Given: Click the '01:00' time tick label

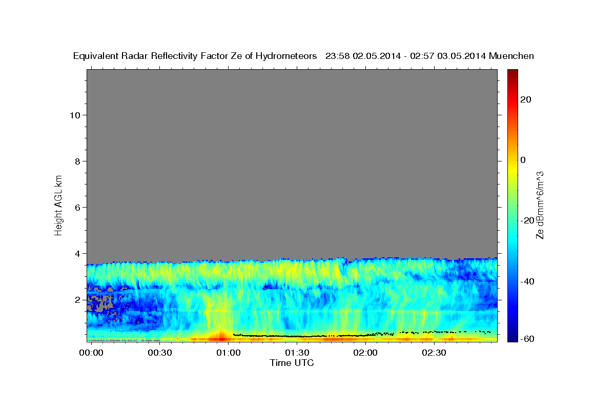Looking at the screenshot, I should tap(228, 353).
